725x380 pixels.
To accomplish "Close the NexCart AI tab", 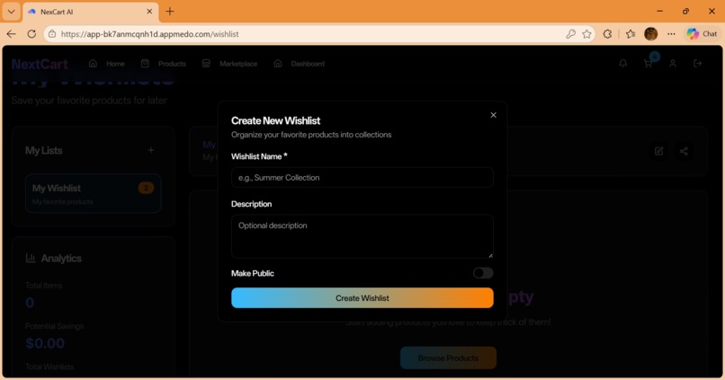I will 149,12.
